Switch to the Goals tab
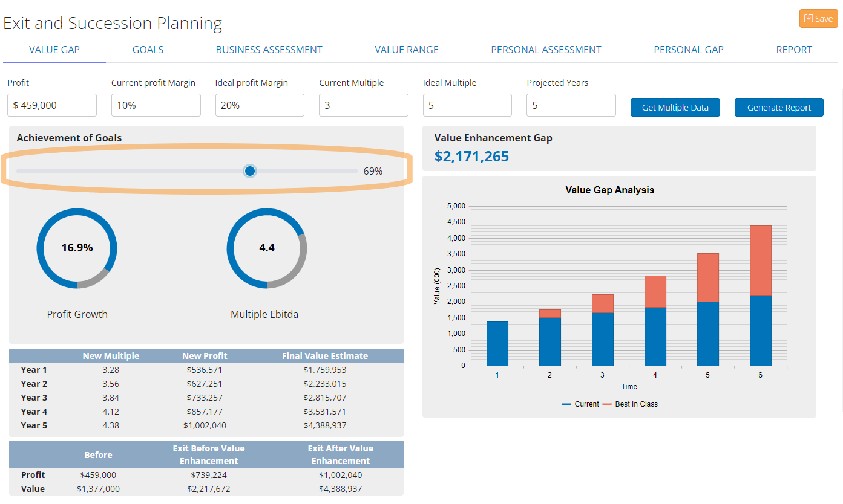Screen dimensions: 843x504 (148, 50)
